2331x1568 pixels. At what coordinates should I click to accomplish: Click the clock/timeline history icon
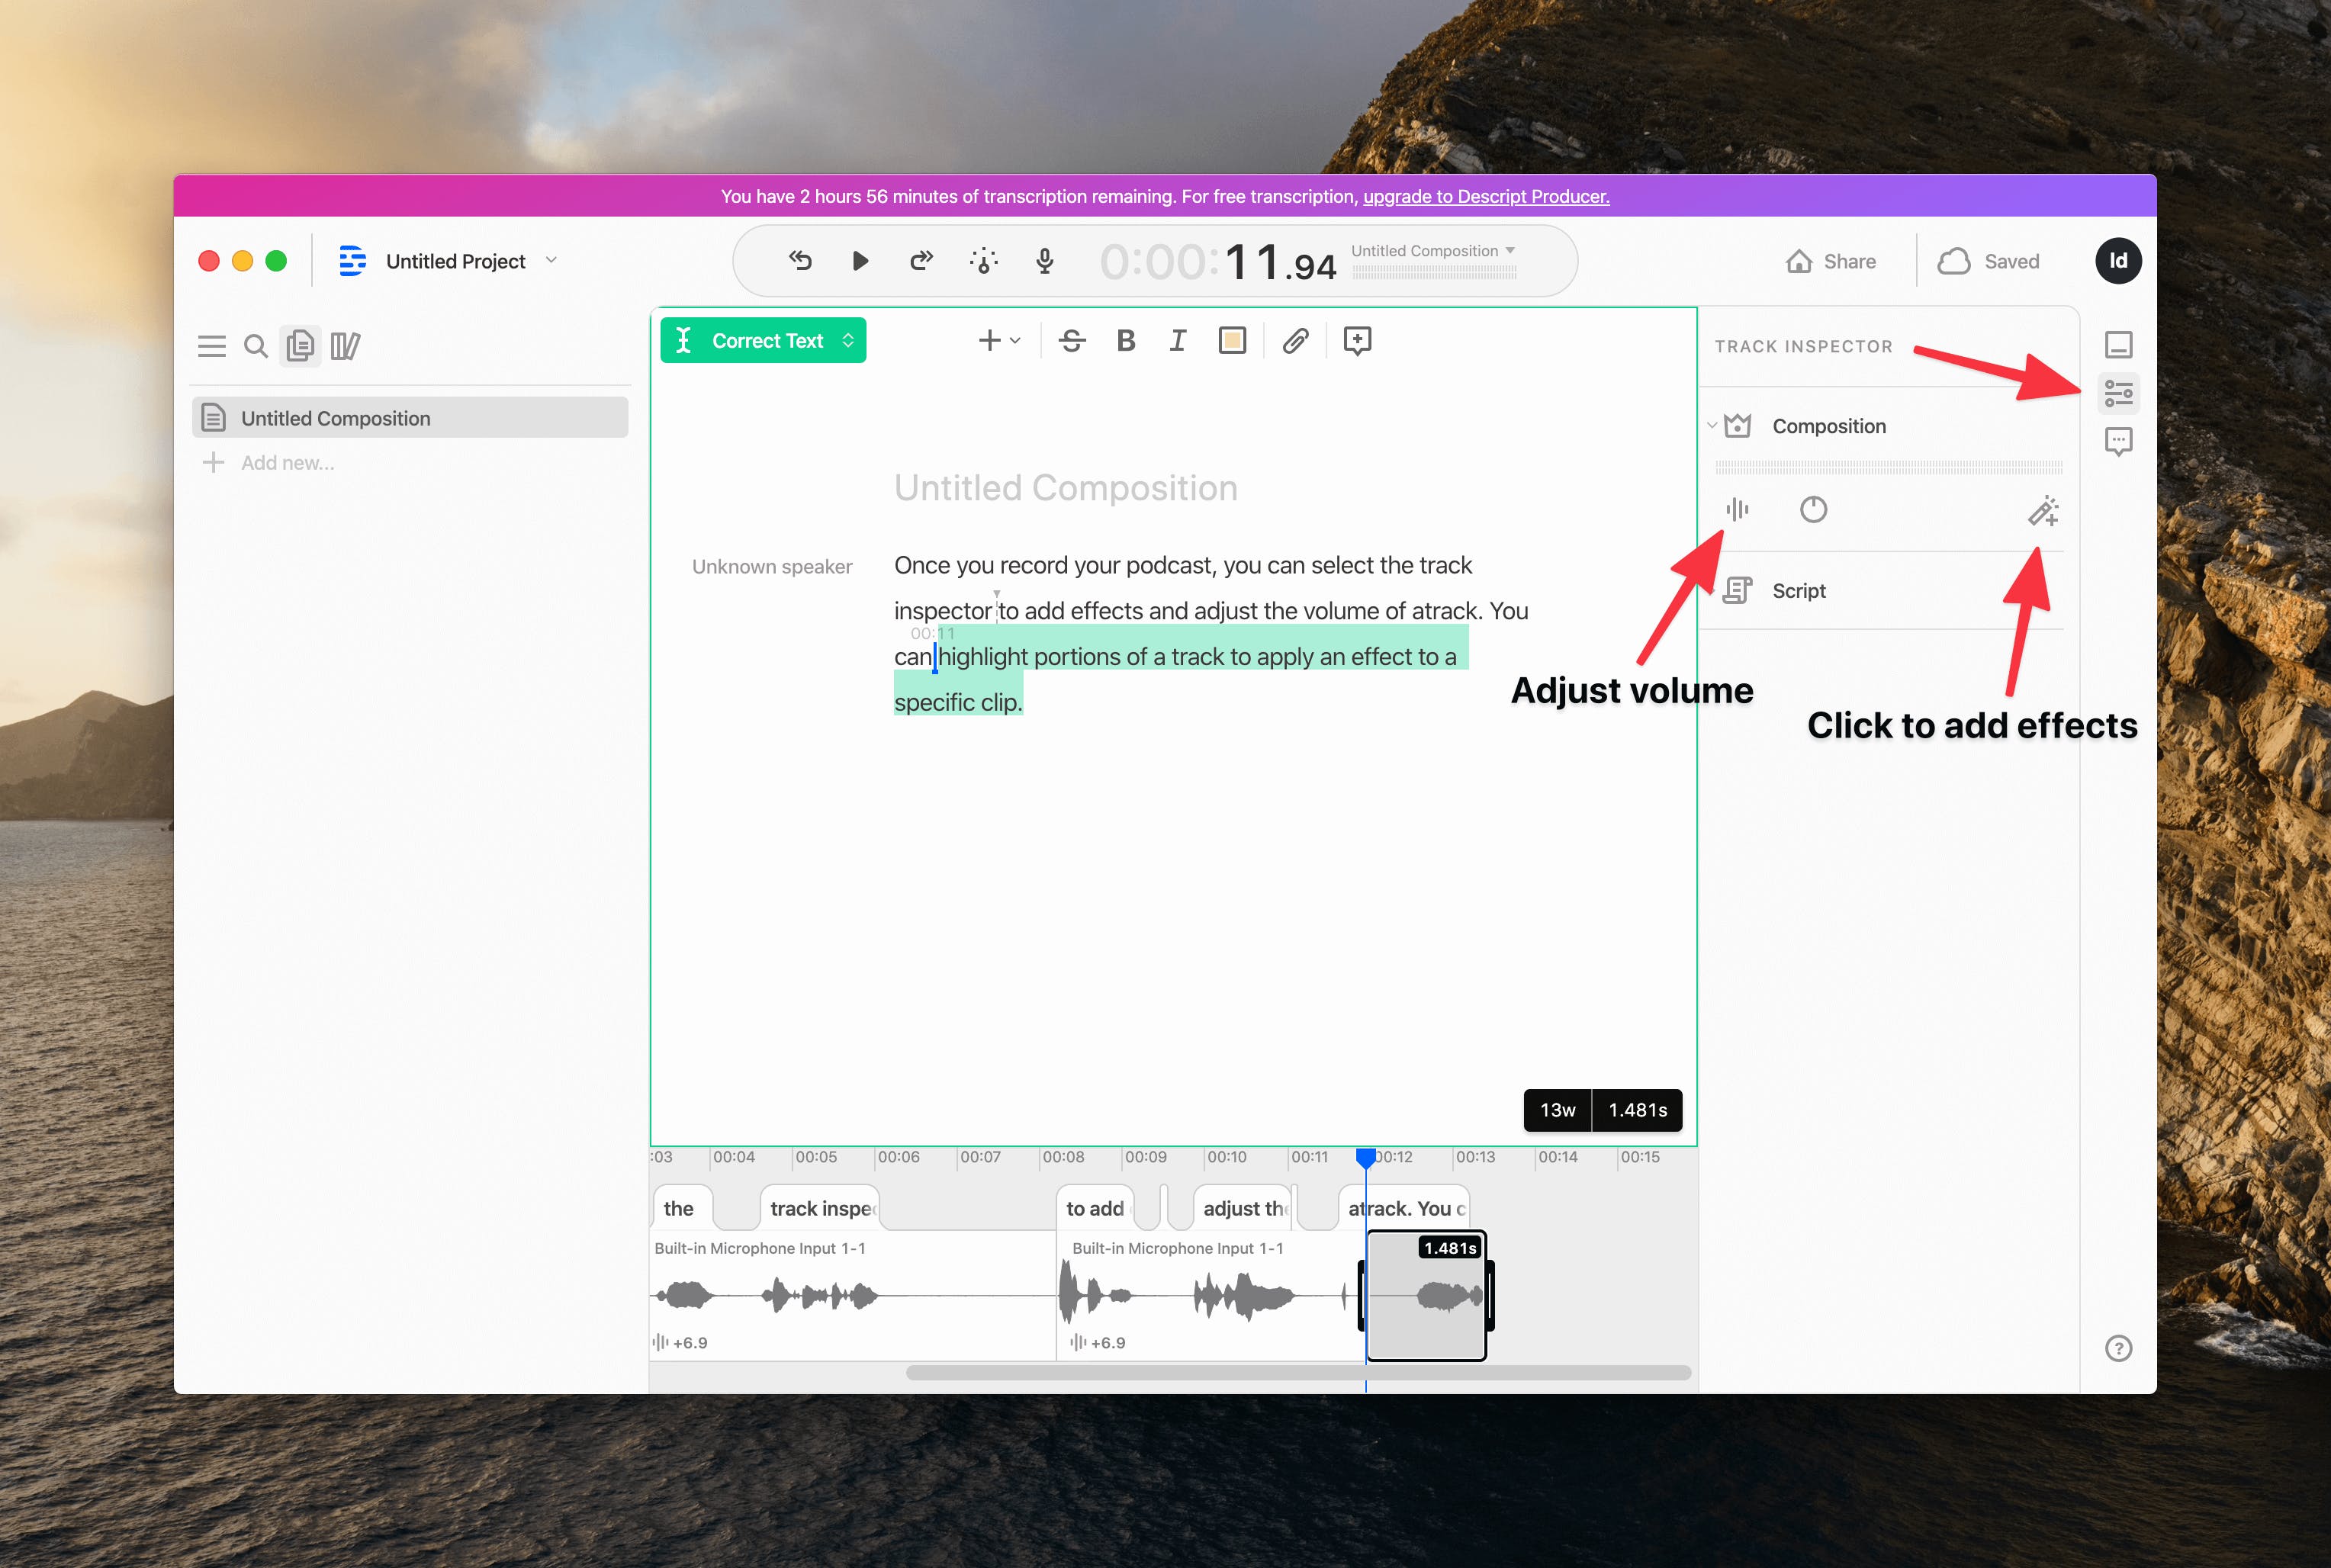tap(1815, 509)
